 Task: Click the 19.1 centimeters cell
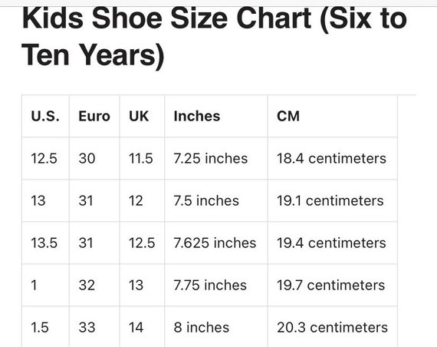coord(333,200)
